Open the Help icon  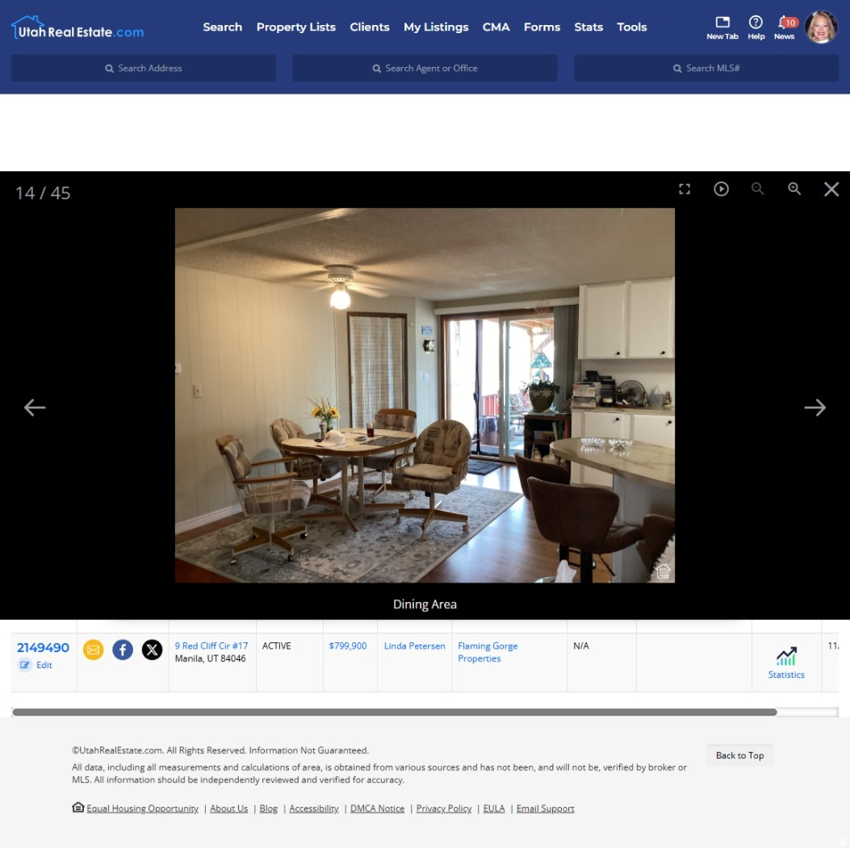coord(756,26)
